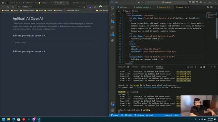Screen dimensions: 218x122
Task: Open the Customize Layout icon in VS Code
Action: point(201,2)
